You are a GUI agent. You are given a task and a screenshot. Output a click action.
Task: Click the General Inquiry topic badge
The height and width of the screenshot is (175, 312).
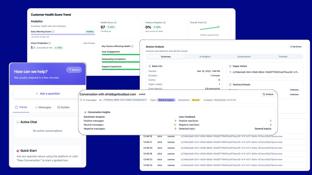click(x=166, y=100)
